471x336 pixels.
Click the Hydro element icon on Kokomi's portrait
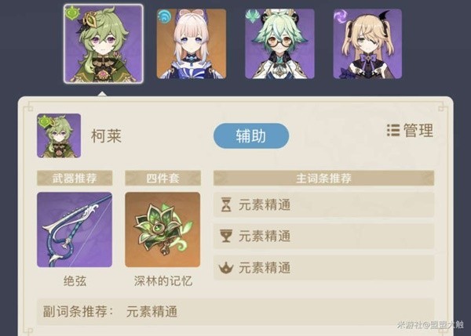coord(164,16)
